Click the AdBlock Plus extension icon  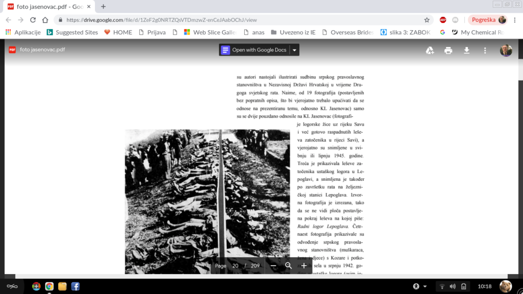[x=443, y=20]
